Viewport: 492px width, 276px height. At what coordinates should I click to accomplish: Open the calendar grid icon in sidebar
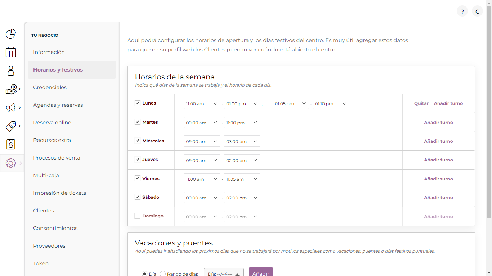(11, 52)
